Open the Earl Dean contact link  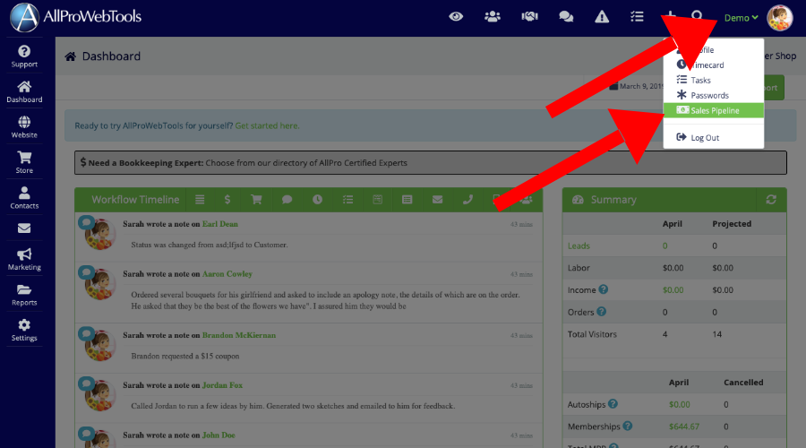pos(220,224)
